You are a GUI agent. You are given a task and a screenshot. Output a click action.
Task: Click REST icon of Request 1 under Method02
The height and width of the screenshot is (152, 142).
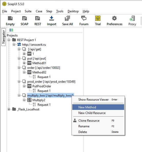click(34, 77)
